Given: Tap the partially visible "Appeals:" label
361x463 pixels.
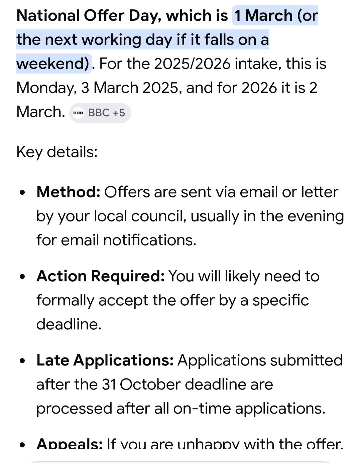Looking at the screenshot, I should coord(70,444).
